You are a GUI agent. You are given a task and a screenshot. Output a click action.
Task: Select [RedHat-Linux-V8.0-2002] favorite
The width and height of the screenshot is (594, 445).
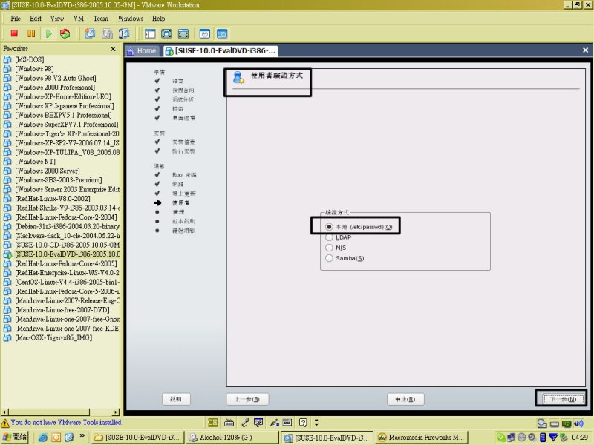click(x=53, y=199)
